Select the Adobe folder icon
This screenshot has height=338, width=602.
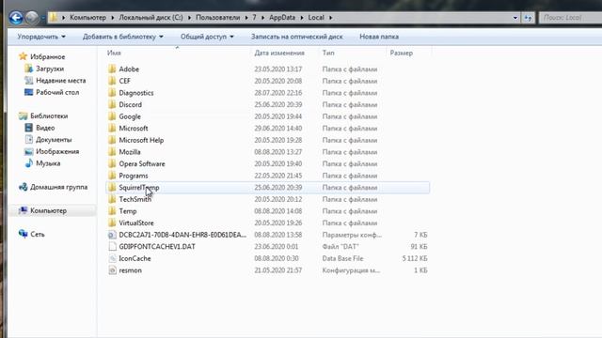[x=112, y=69]
